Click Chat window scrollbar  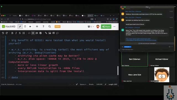point(175,44)
